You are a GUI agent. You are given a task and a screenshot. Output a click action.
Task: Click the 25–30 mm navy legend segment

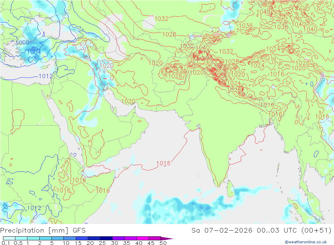point(106,238)
